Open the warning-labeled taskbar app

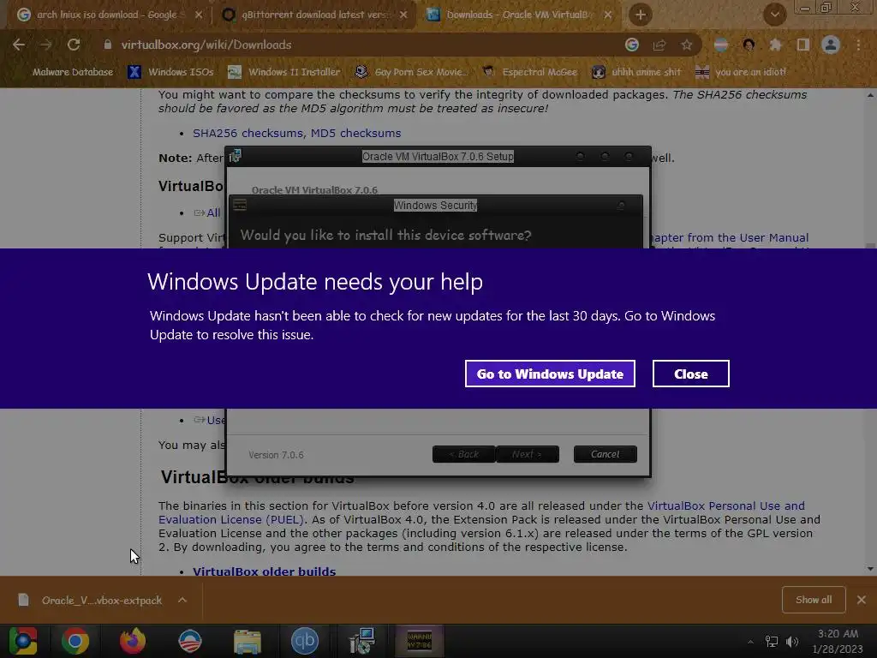click(420, 641)
